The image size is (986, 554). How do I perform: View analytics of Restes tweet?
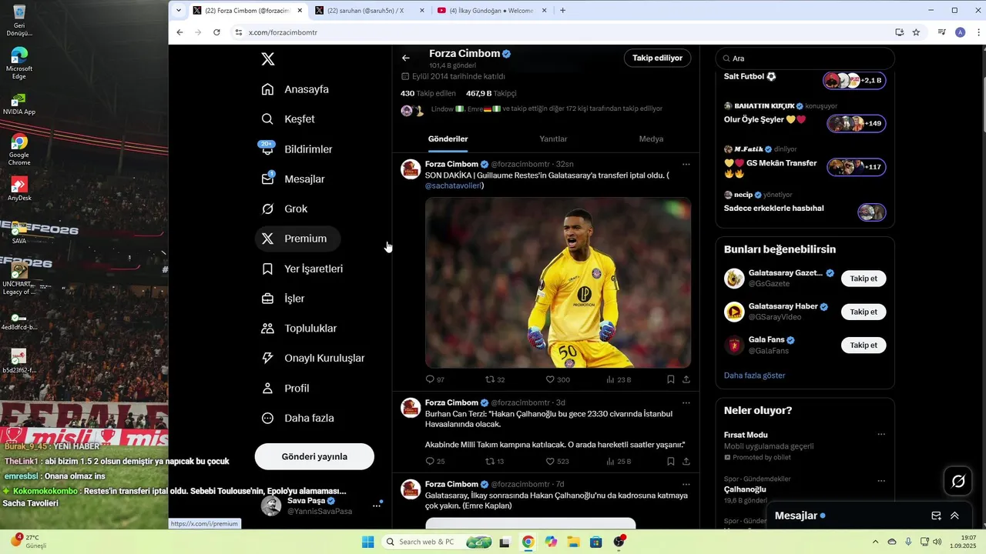(x=619, y=379)
